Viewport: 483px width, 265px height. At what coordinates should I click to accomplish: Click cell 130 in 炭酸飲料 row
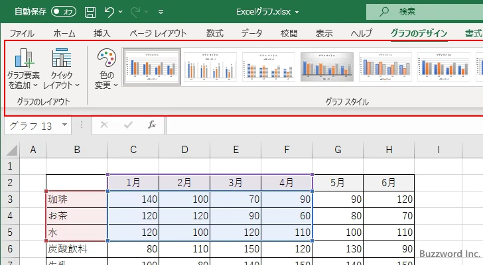[x=338, y=249]
